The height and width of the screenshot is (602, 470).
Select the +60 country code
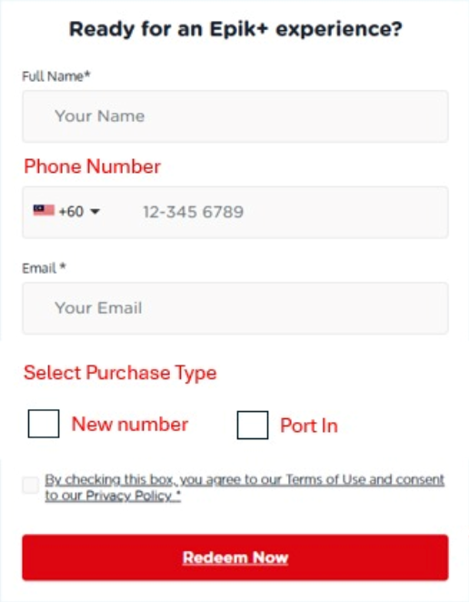pos(71,212)
